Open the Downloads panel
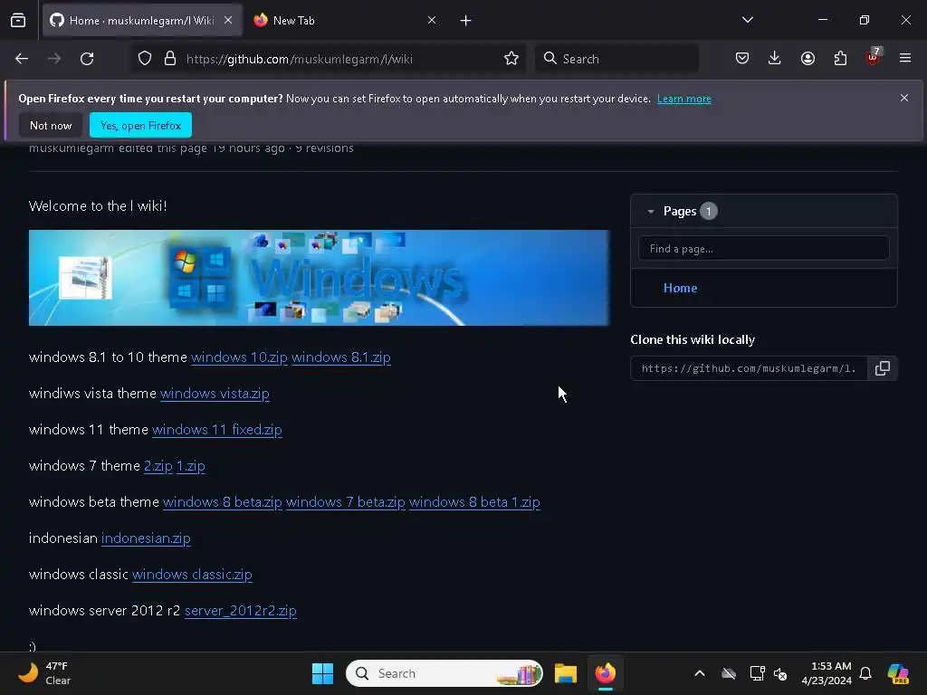This screenshot has height=695, width=927. (x=775, y=59)
